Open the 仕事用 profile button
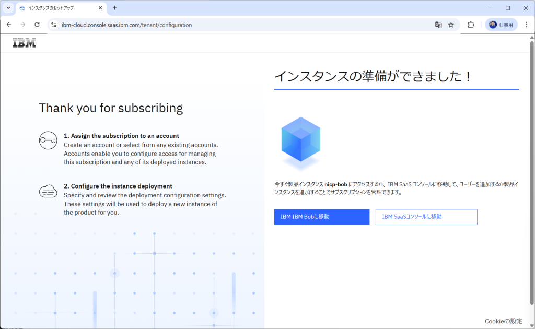 coord(501,25)
